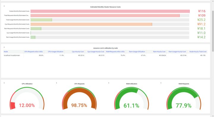Sort by Cpu-Hourly-Cost column header
Viewport: 214px width, 117px height.
78,52
